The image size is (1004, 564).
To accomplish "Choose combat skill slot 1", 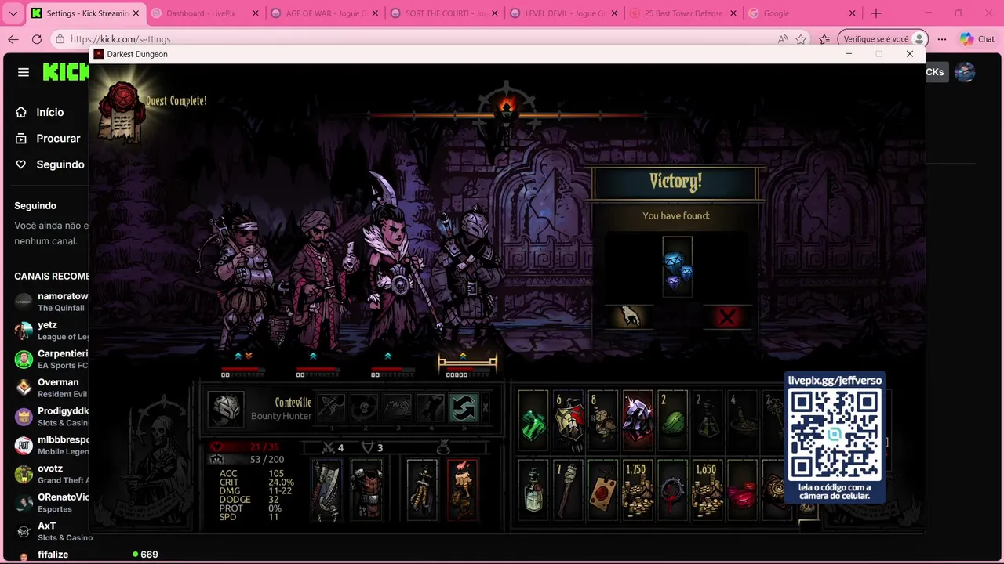I will 331,408.
